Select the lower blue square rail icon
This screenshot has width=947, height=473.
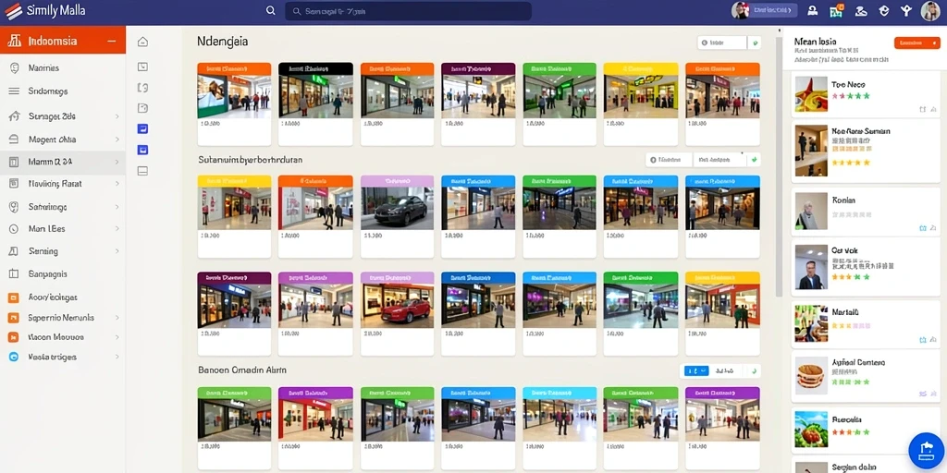(142, 150)
